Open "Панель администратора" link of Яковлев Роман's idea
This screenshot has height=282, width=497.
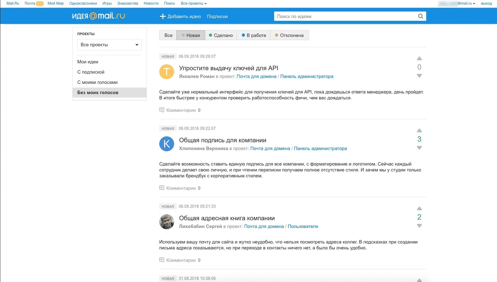point(307,76)
